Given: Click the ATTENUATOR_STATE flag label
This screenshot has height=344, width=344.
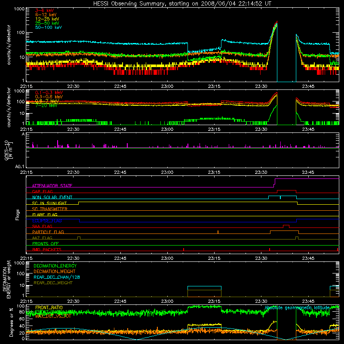Looking at the screenshot, I should pyautogui.click(x=52, y=186).
